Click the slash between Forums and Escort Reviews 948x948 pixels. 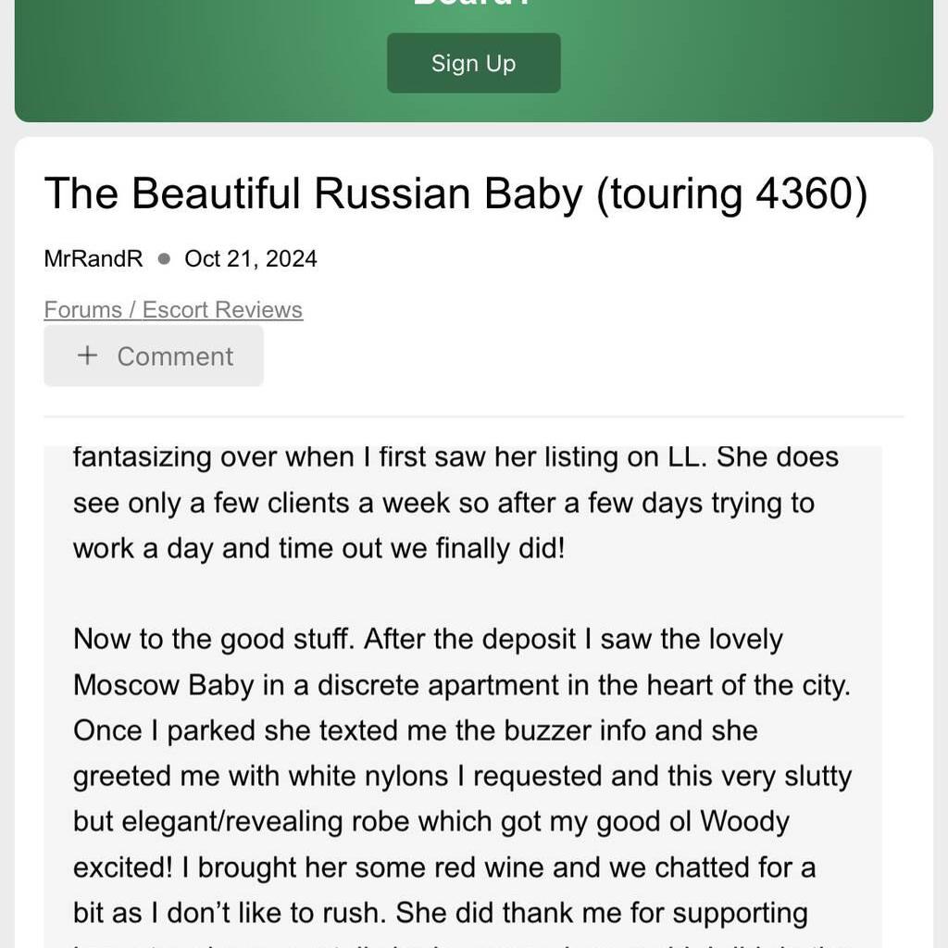[131, 309]
